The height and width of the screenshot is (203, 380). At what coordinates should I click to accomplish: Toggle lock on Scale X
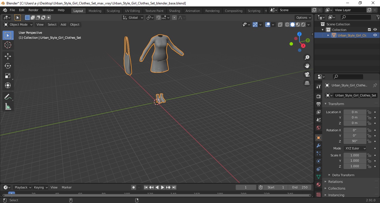pos(369,155)
